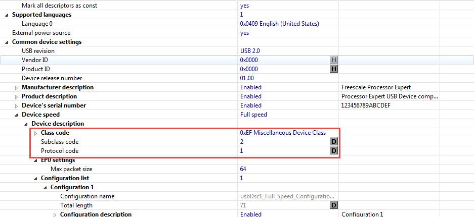474x217 pixels.
Task: Expand the Manufacturer description node
Action: pyautogui.click(x=17, y=88)
